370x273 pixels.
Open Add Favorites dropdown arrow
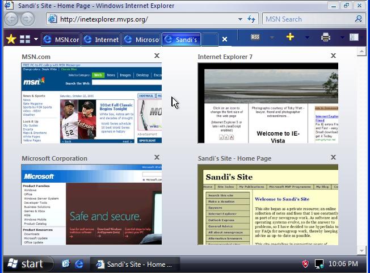click(307, 37)
